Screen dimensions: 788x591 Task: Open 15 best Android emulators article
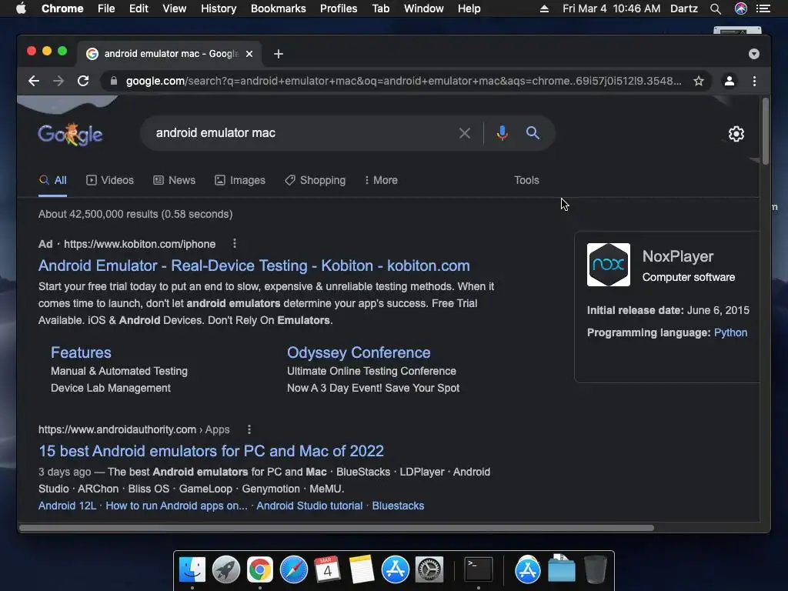click(x=211, y=451)
